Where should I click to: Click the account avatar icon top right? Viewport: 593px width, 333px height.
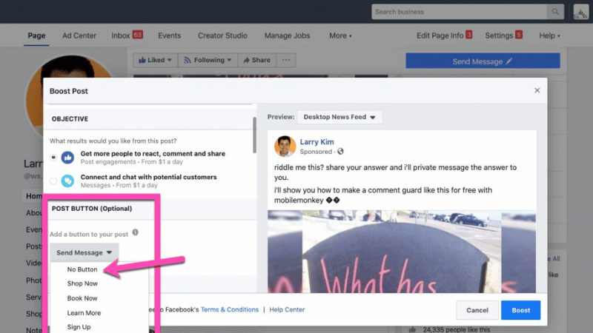[x=581, y=12]
